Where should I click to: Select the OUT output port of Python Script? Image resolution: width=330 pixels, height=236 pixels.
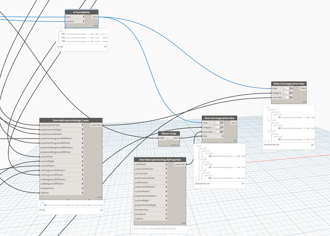coord(176,138)
